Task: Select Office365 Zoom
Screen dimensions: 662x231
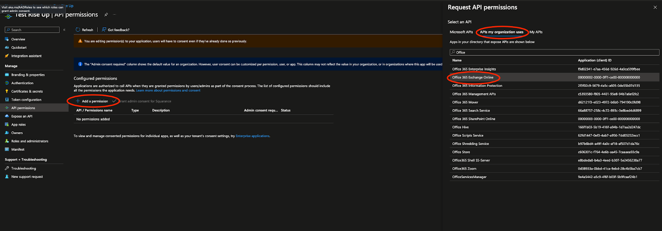Action: [x=554, y=168]
